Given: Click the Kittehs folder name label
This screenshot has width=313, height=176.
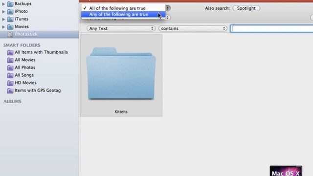Looking at the screenshot, I should 121,112.
